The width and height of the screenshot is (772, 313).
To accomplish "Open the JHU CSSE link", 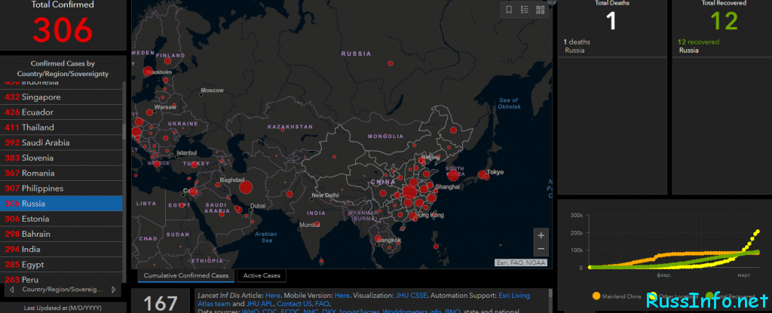I will point(412,296).
